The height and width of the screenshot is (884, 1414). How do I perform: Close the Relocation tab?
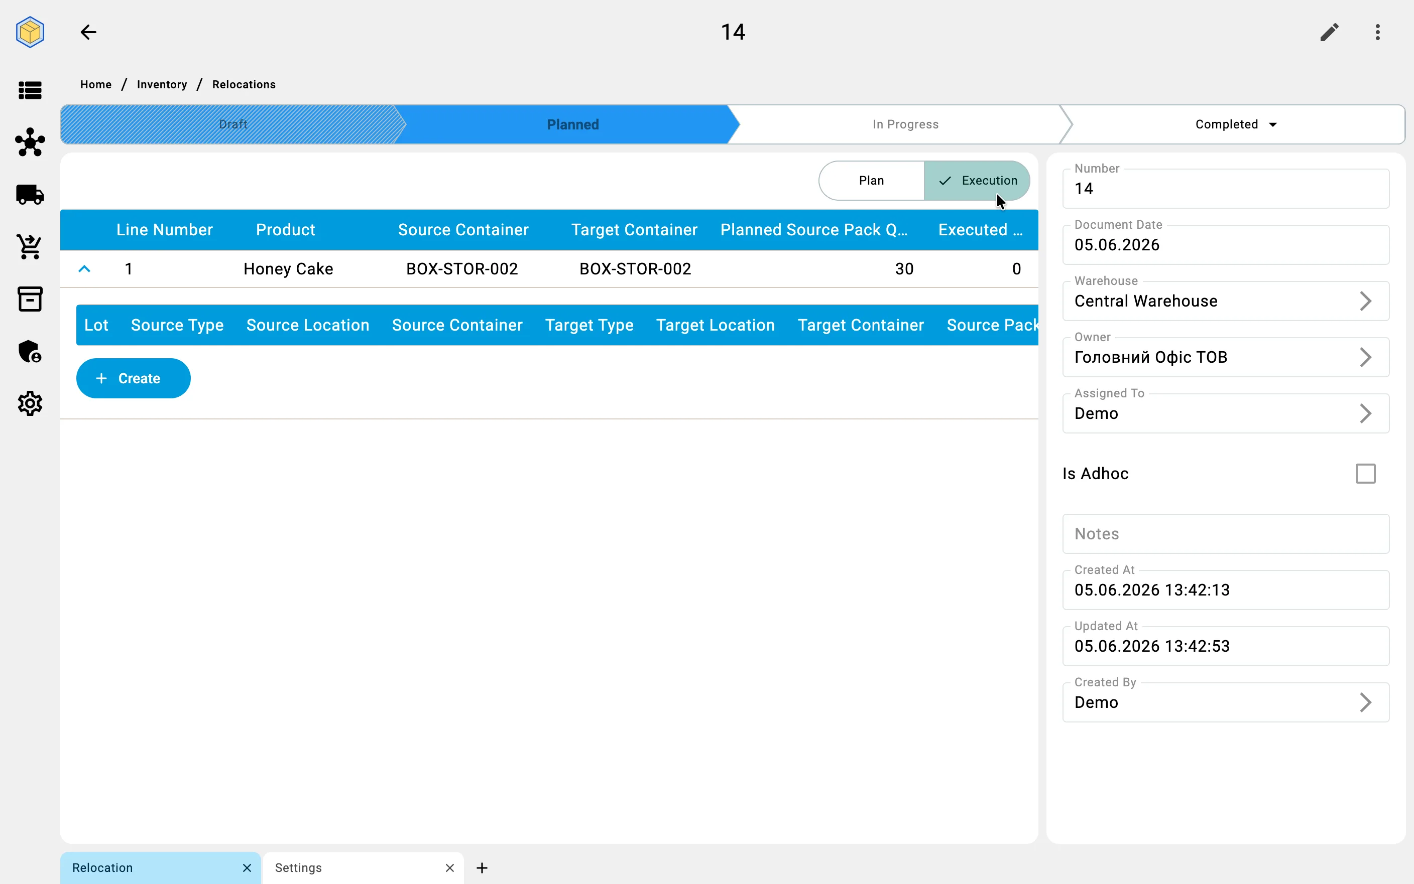pyautogui.click(x=247, y=867)
